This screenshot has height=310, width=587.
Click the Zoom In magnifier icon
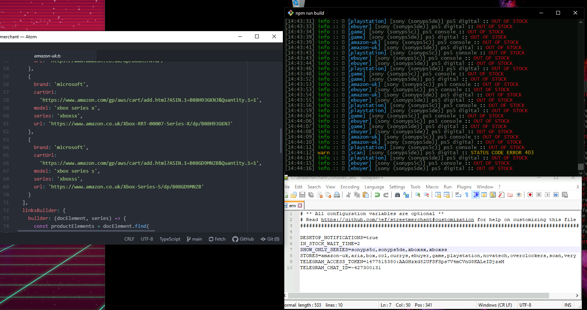418,195
